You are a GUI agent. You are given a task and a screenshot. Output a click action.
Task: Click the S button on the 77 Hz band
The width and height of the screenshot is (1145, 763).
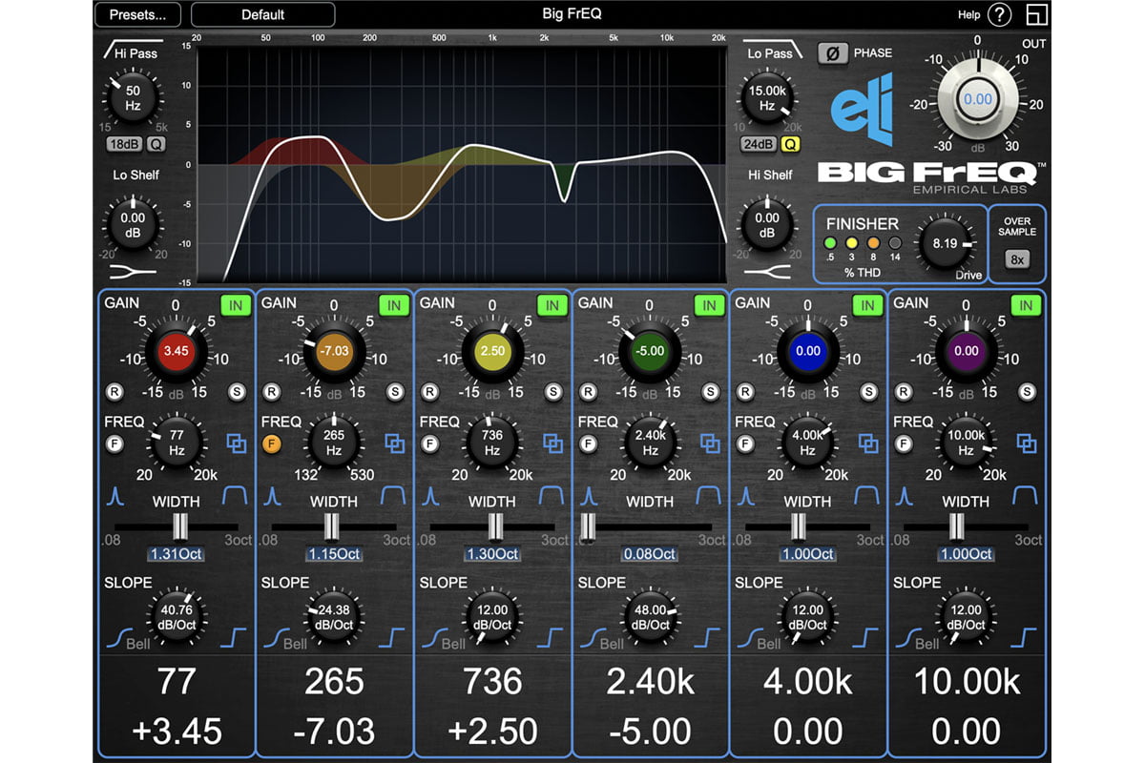pyautogui.click(x=237, y=391)
